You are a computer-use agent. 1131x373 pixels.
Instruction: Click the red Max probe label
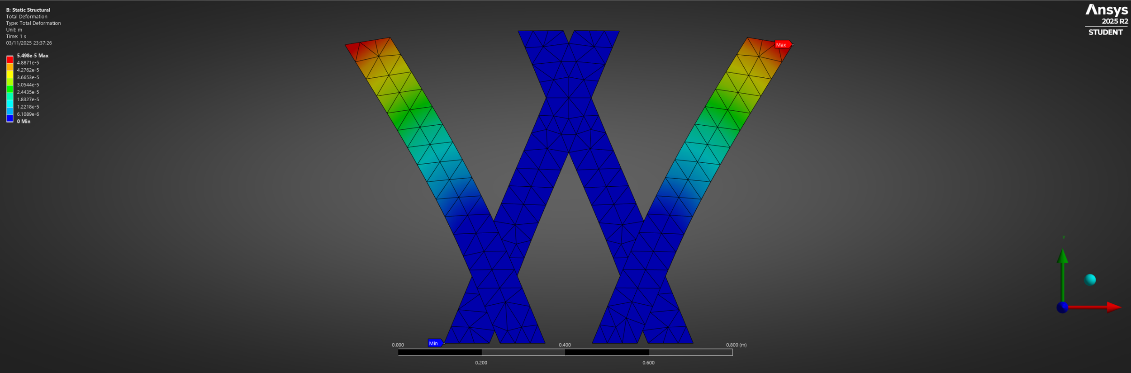click(x=783, y=44)
